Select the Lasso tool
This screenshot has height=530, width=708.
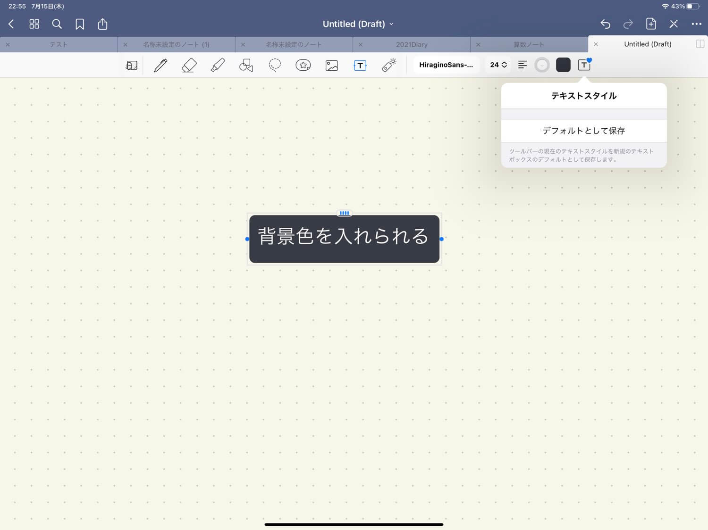point(275,65)
